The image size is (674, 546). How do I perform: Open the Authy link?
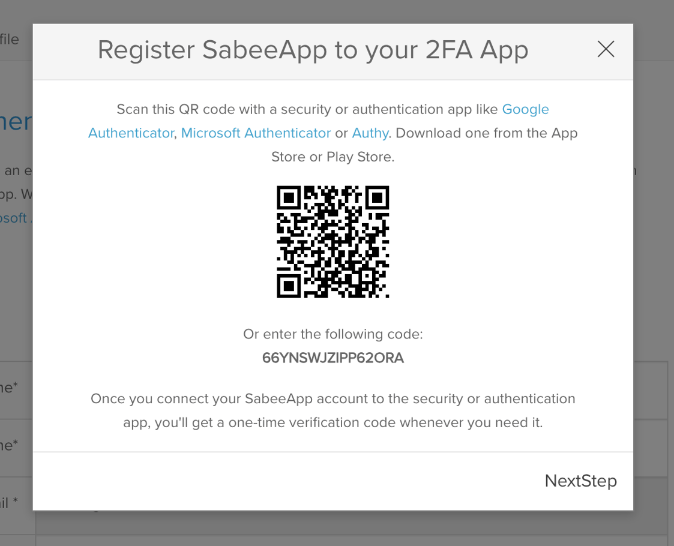[370, 133]
